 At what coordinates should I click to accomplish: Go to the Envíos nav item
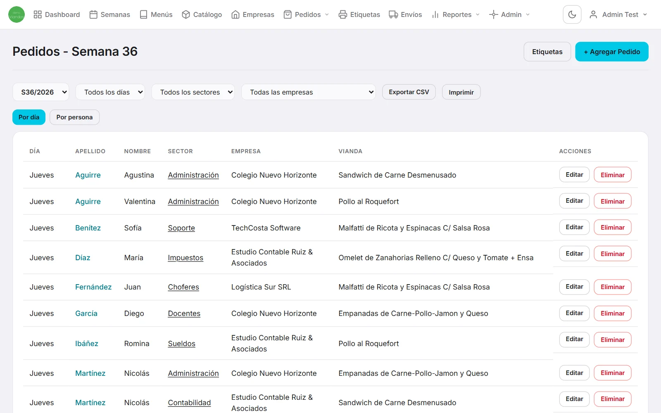point(406,14)
